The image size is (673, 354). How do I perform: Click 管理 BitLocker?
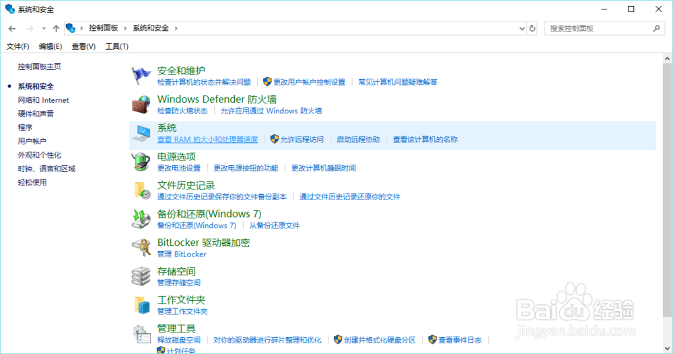click(182, 254)
